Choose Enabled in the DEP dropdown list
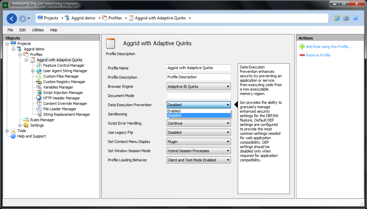 [199, 111]
